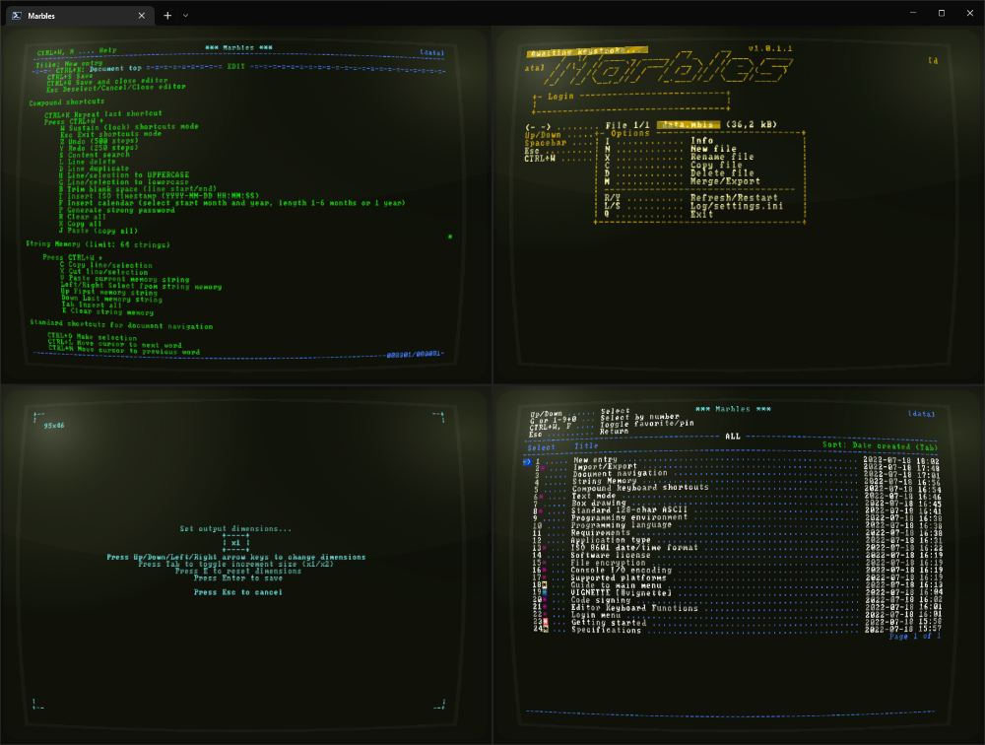Click the red pin marker on row 23
Viewport: 985px width, 745px height.
pyautogui.click(x=546, y=621)
